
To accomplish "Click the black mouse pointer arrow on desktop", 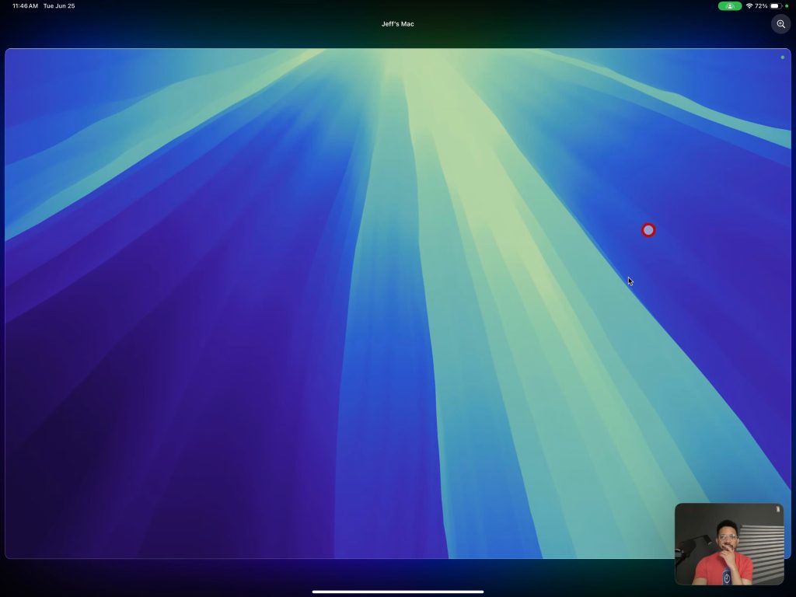I will click(630, 281).
